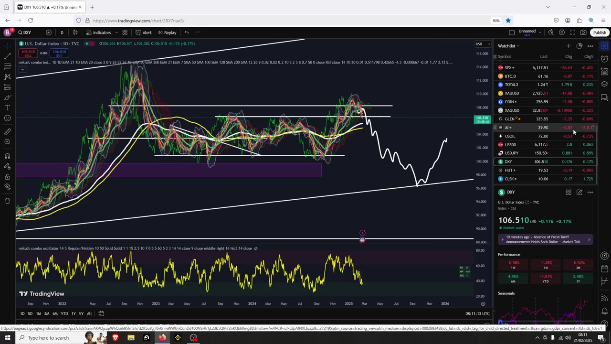Edit DXY details notes icon
The image size is (611, 344).
(579, 192)
